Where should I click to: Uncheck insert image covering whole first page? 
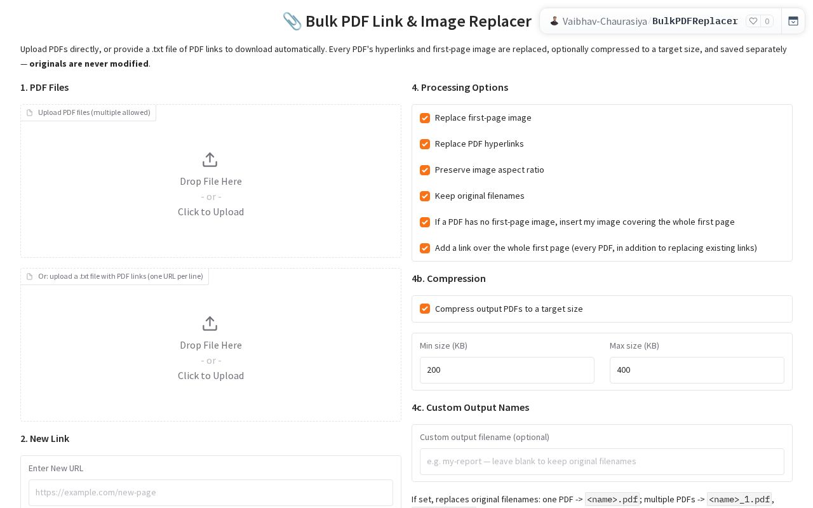tap(425, 222)
